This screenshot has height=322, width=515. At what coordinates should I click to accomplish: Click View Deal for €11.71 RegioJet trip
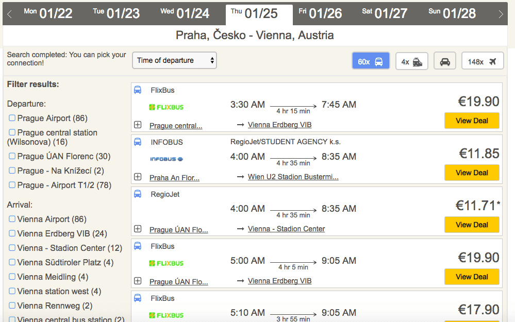(x=472, y=225)
